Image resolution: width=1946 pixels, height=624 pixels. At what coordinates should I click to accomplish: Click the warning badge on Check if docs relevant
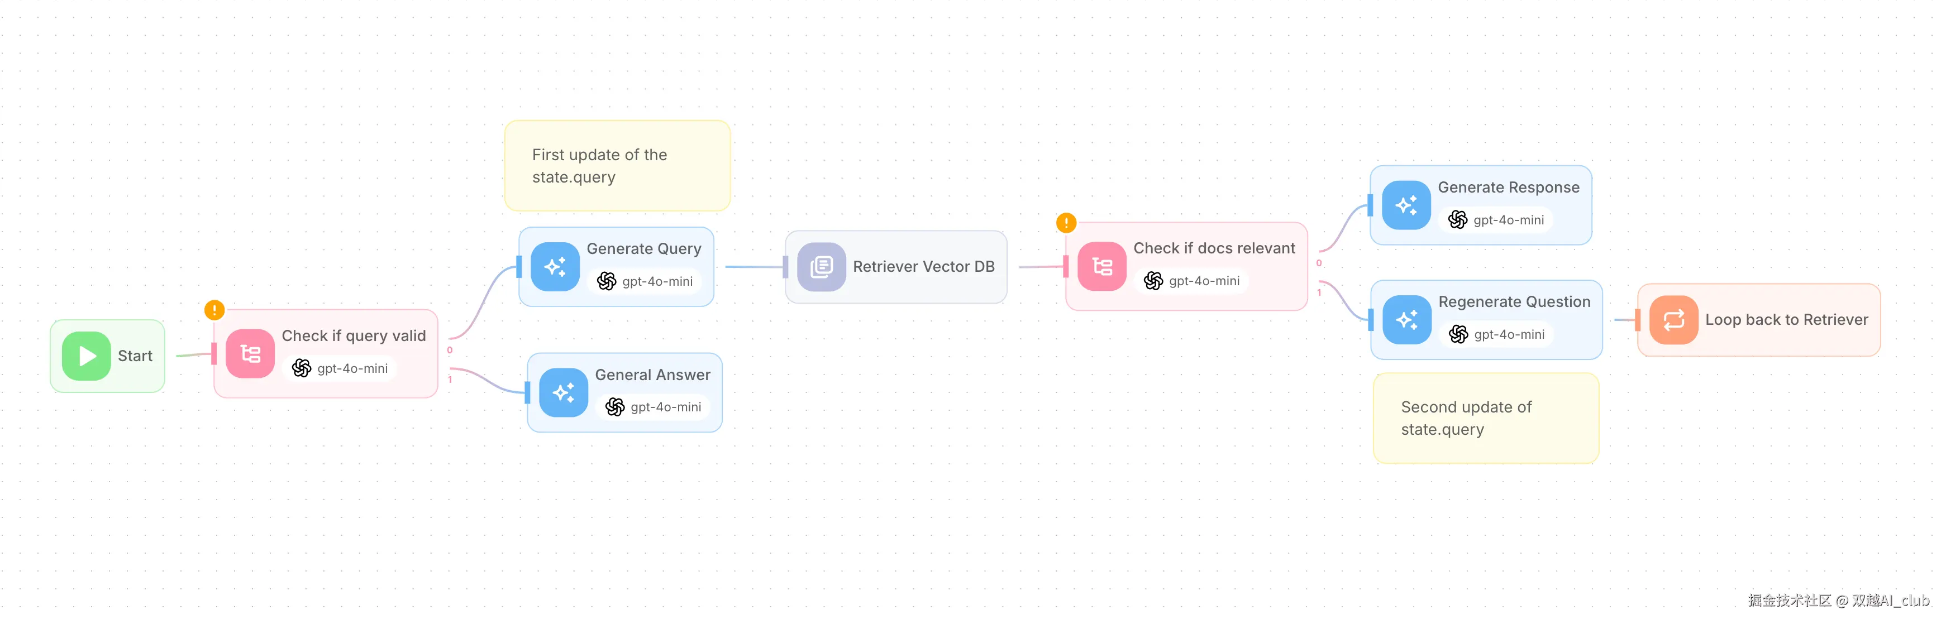[x=1066, y=223]
